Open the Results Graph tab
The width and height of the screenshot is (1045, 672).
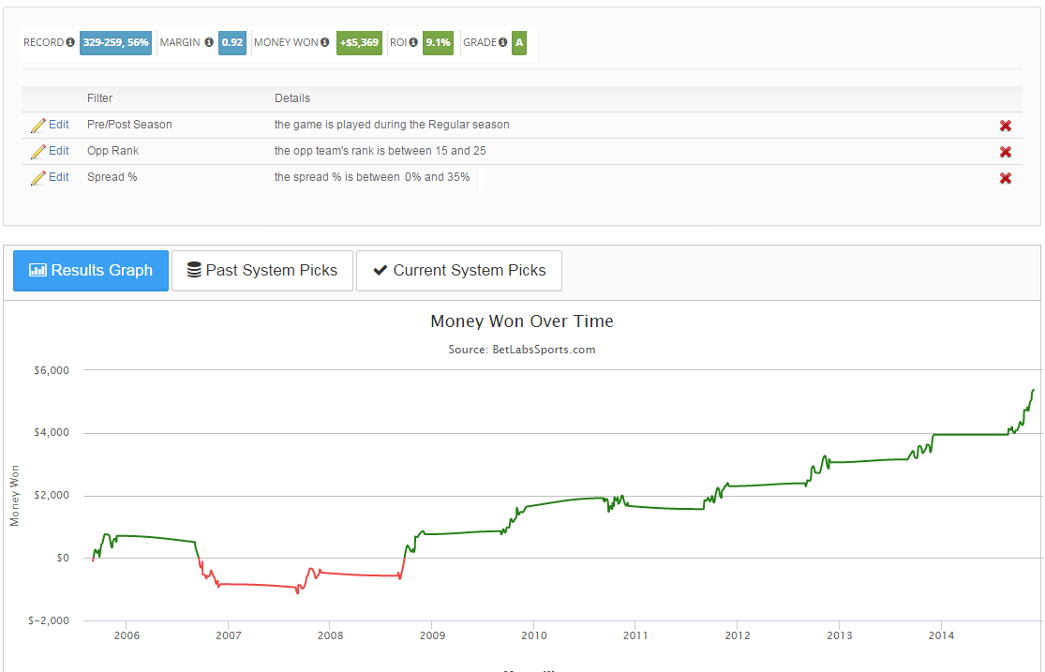click(91, 271)
